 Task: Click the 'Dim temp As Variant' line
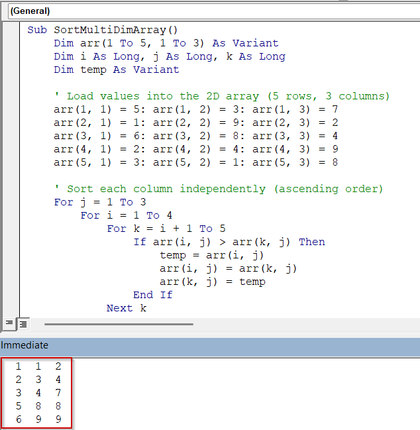click(116, 70)
